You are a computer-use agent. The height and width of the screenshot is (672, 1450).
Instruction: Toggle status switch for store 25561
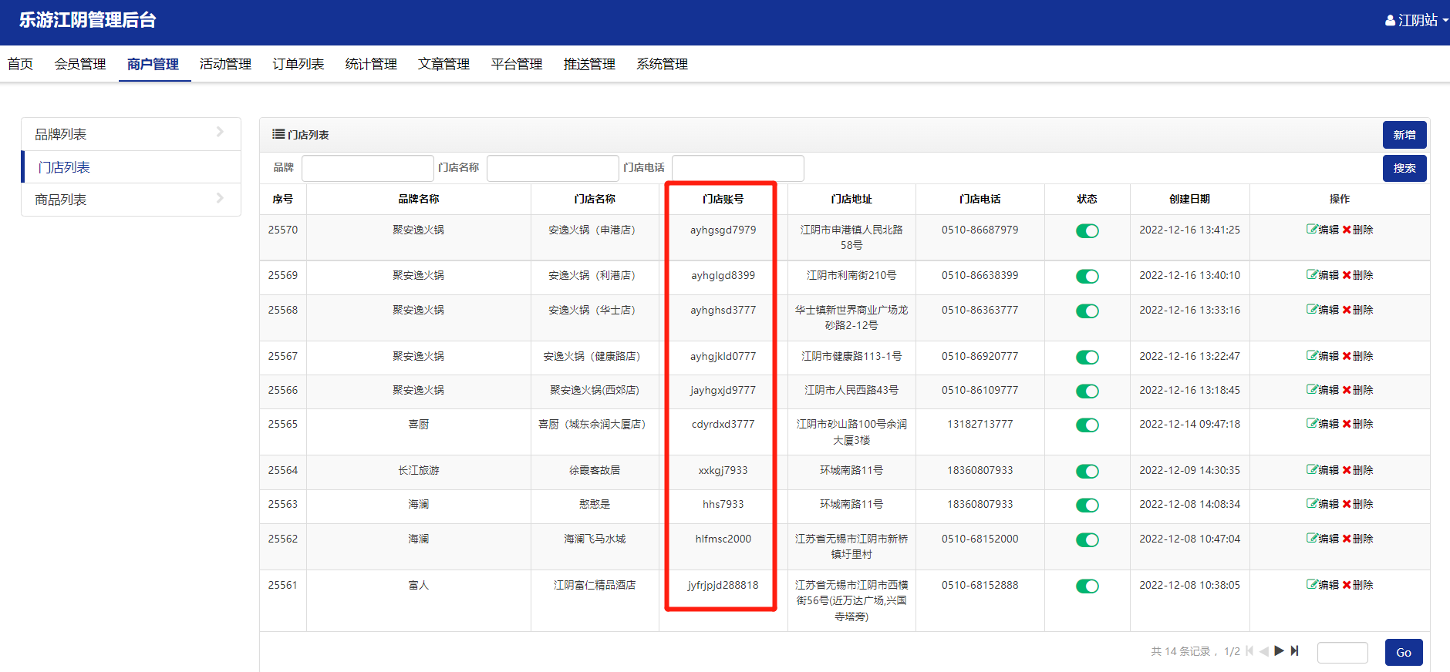pyautogui.click(x=1087, y=586)
